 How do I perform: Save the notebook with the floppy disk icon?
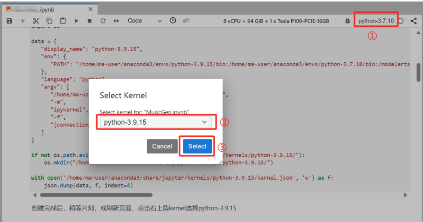click(9, 21)
